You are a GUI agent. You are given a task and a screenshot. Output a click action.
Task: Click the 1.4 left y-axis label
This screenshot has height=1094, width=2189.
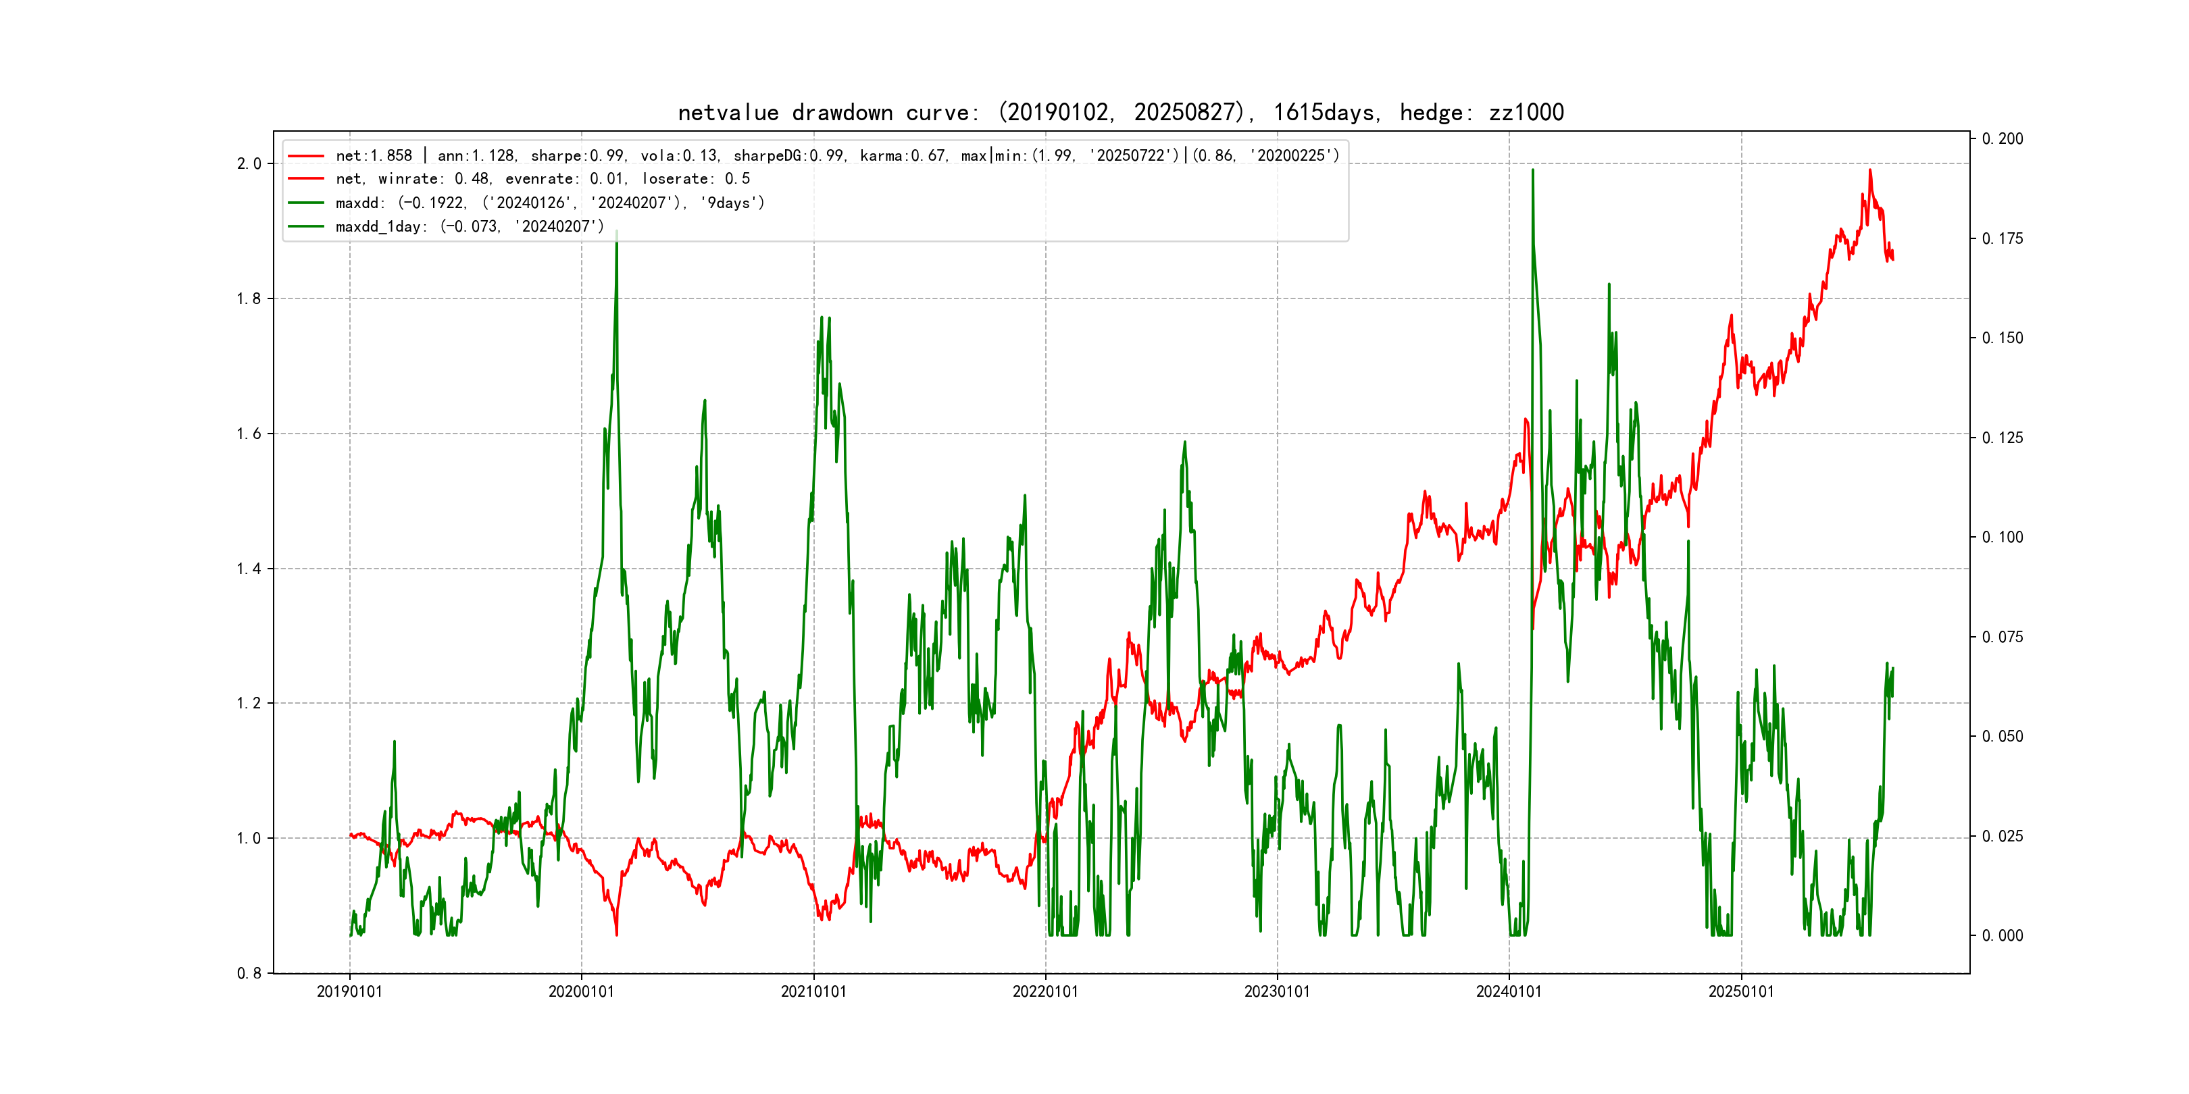click(249, 569)
